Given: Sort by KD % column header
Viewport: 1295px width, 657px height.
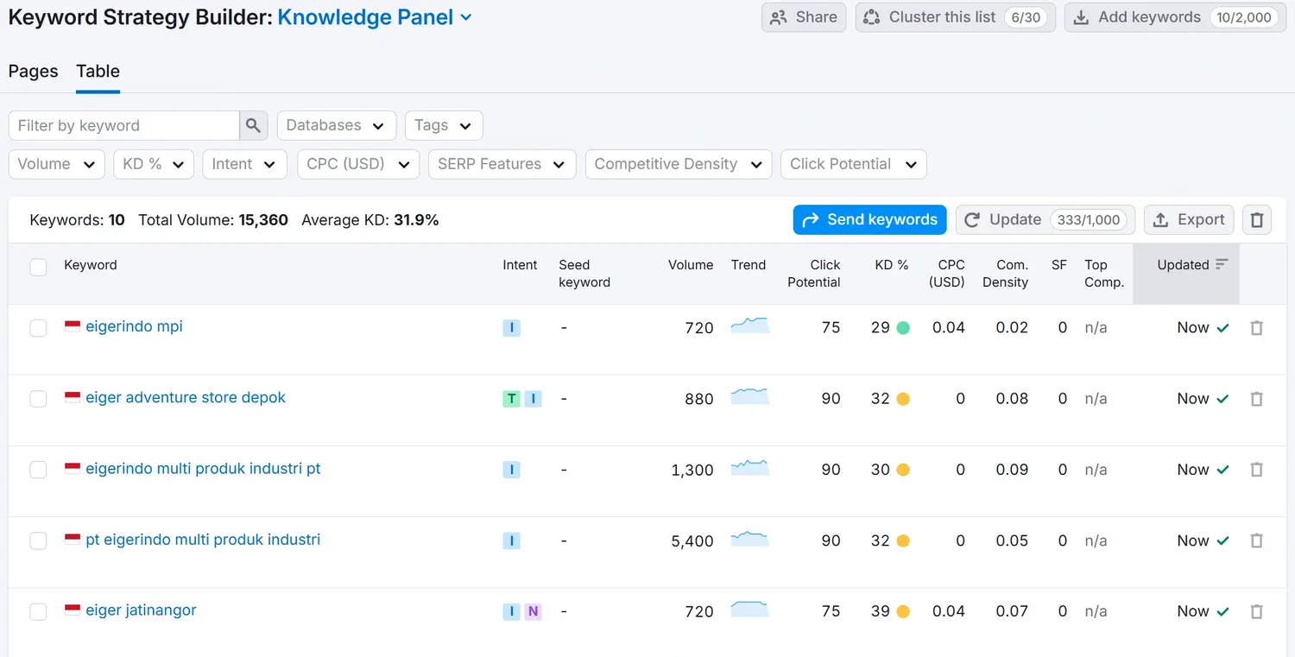Looking at the screenshot, I should [892, 265].
